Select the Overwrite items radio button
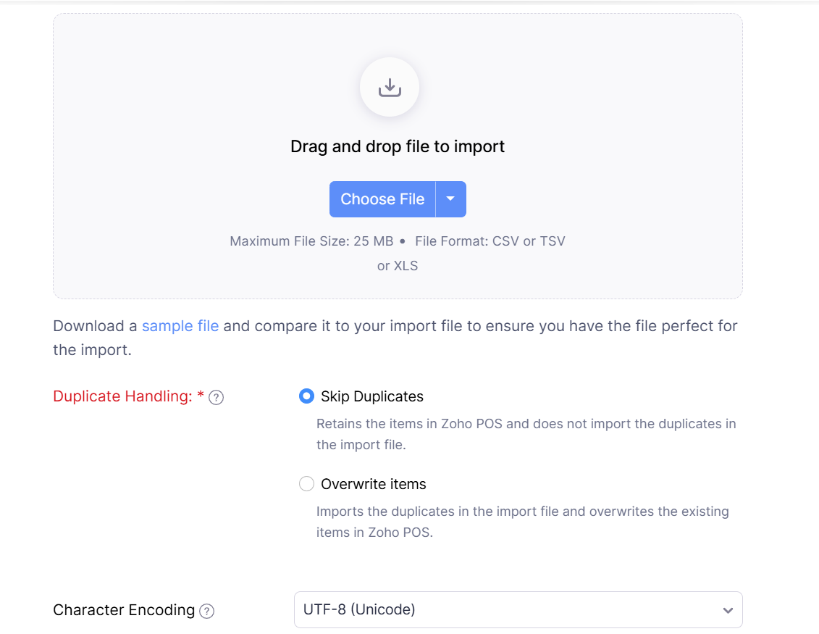The width and height of the screenshot is (819, 634). pyautogui.click(x=306, y=484)
